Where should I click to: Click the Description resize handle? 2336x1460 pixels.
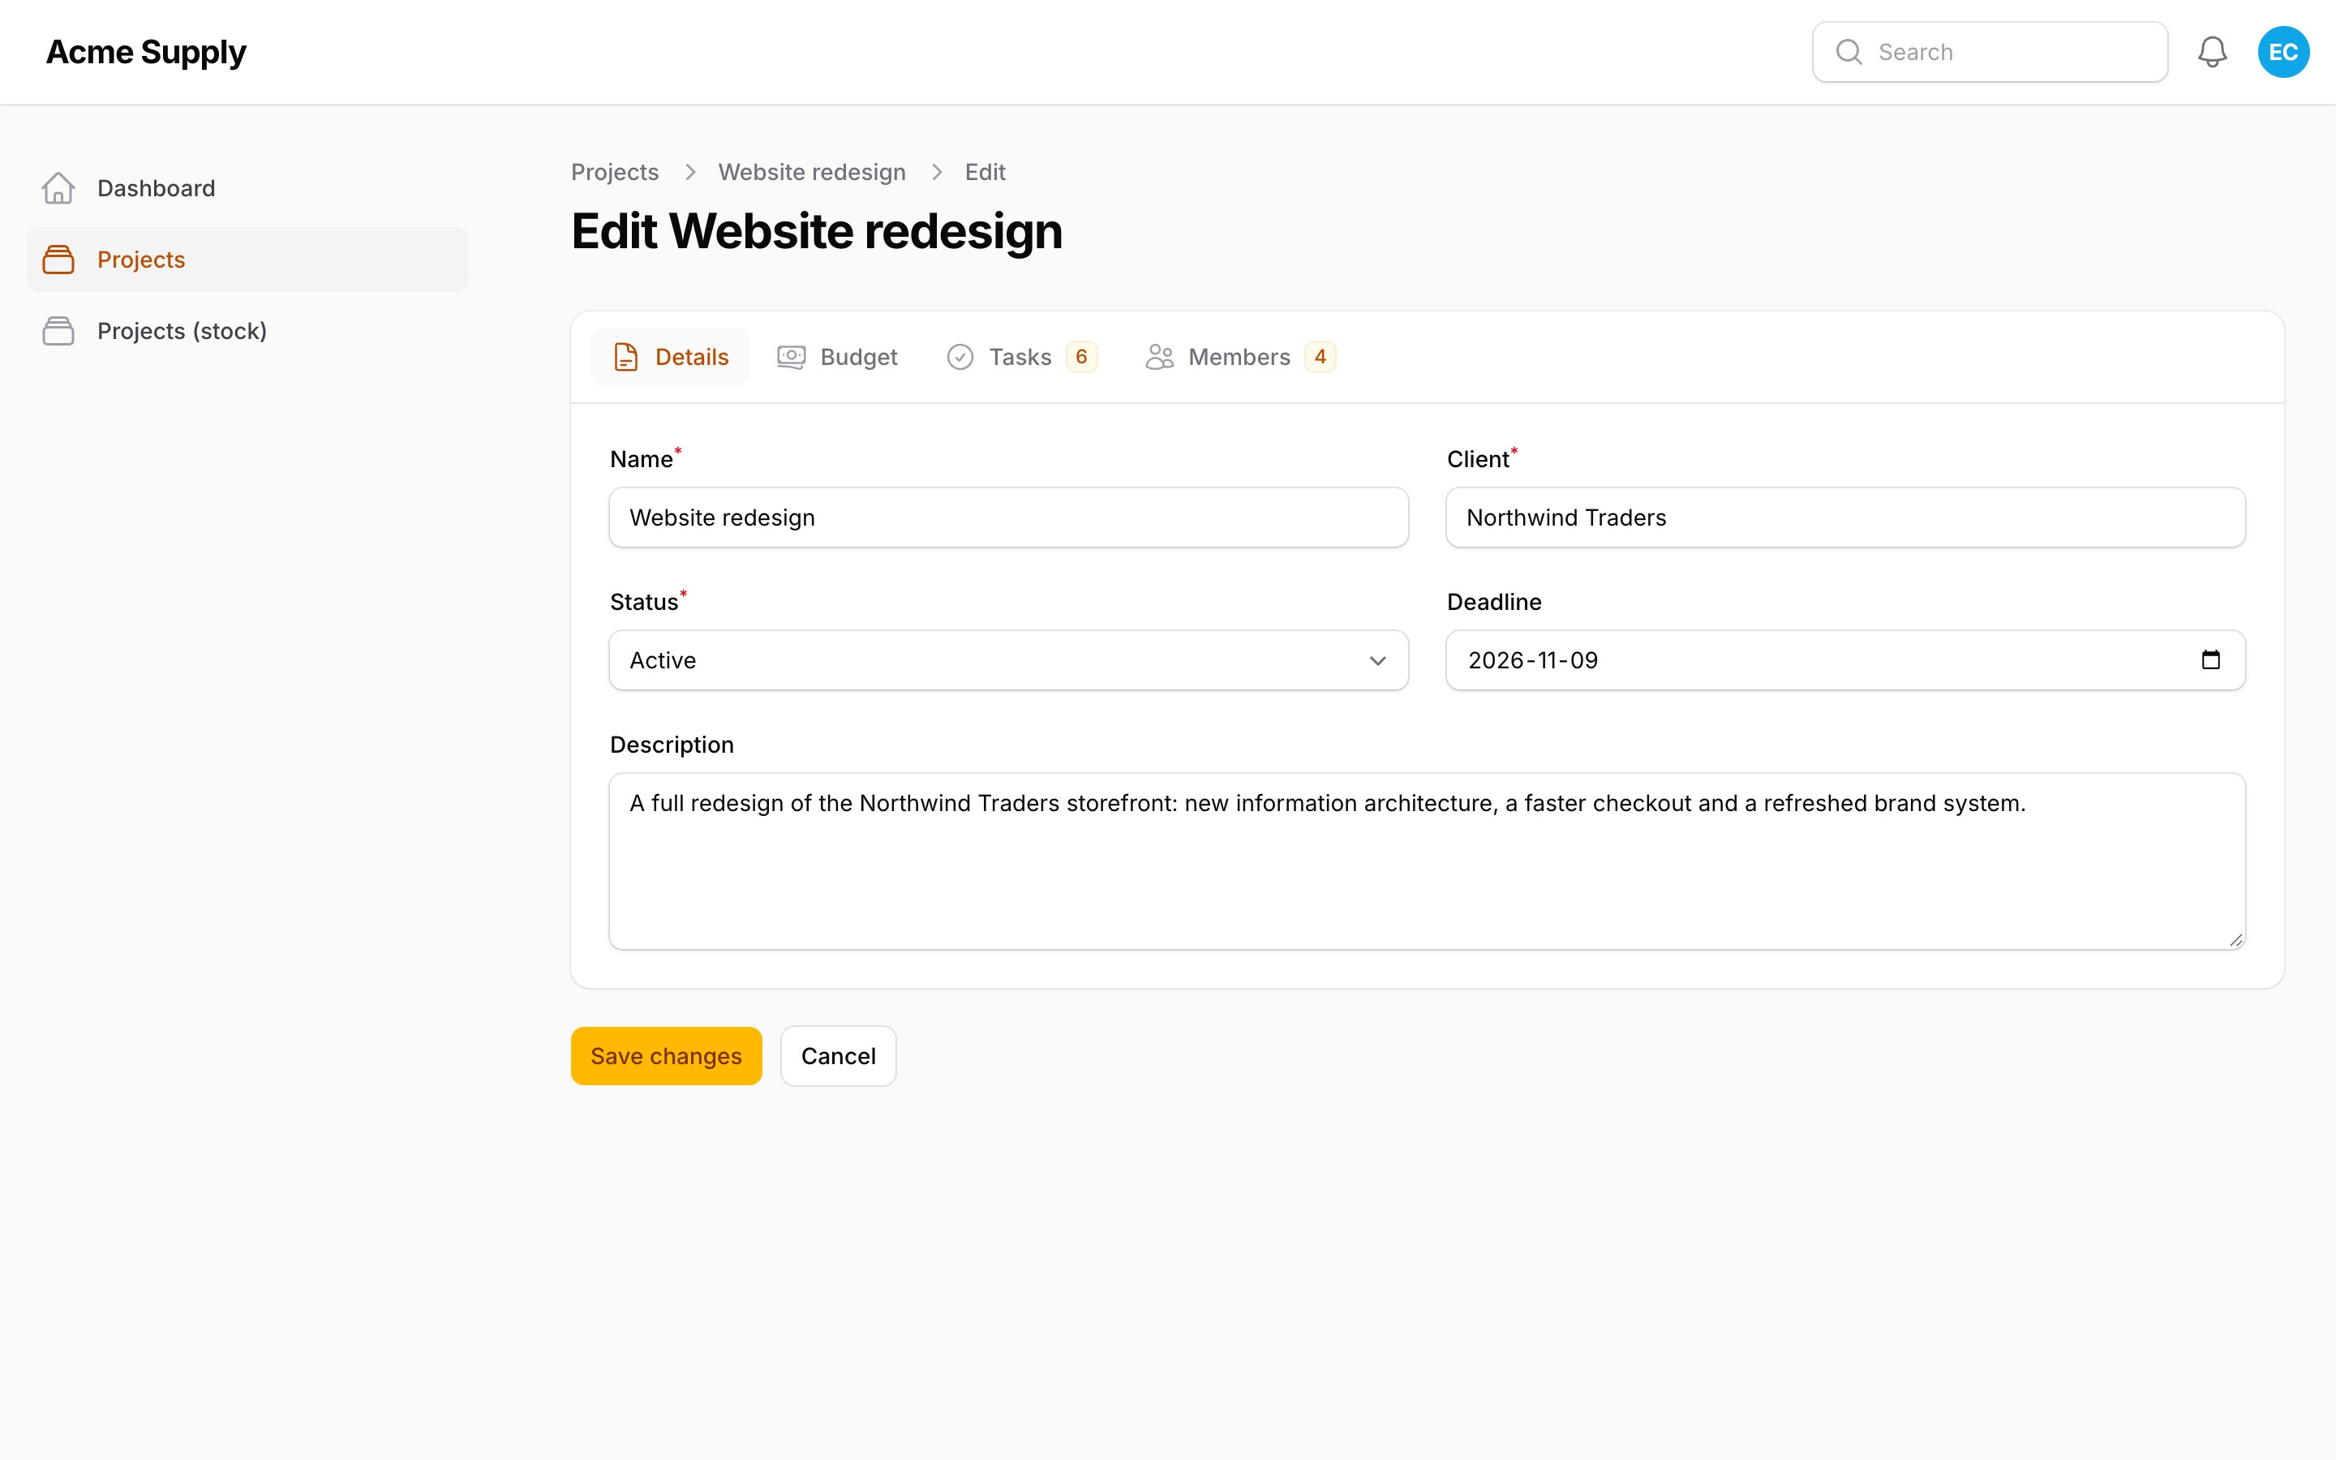(x=2235, y=939)
